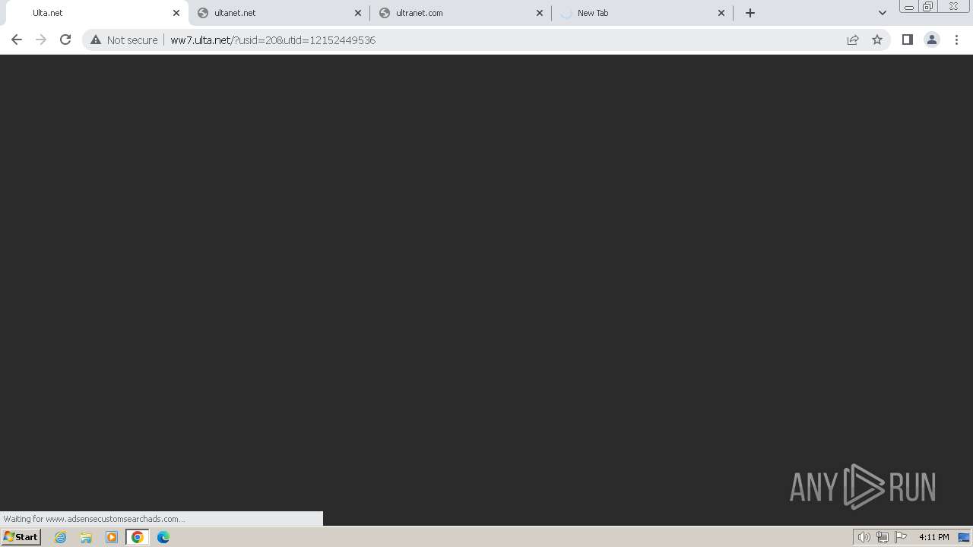
Task: Open the profile avatar menu
Action: 931,40
